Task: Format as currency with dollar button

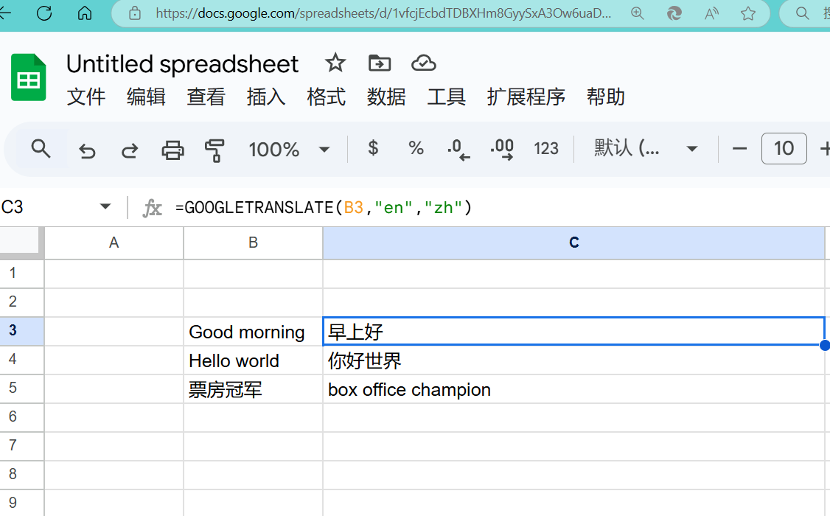Action: point(373,149)
